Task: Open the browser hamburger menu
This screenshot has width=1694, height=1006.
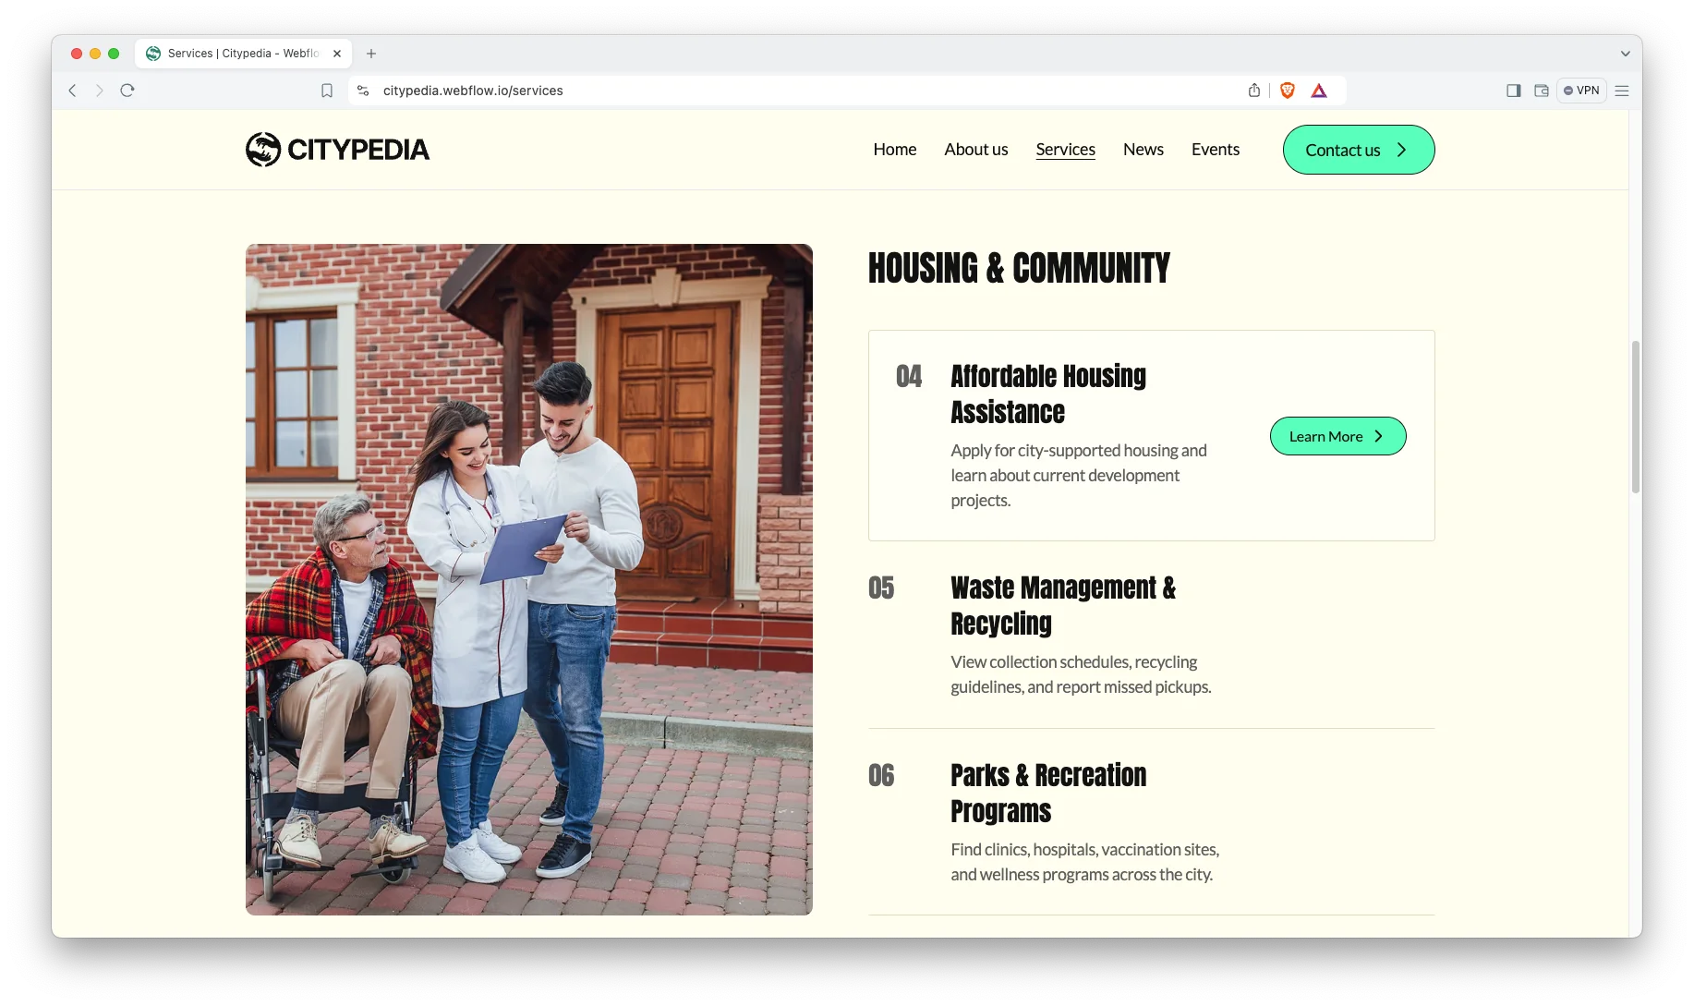Action: pos(1622,91)
